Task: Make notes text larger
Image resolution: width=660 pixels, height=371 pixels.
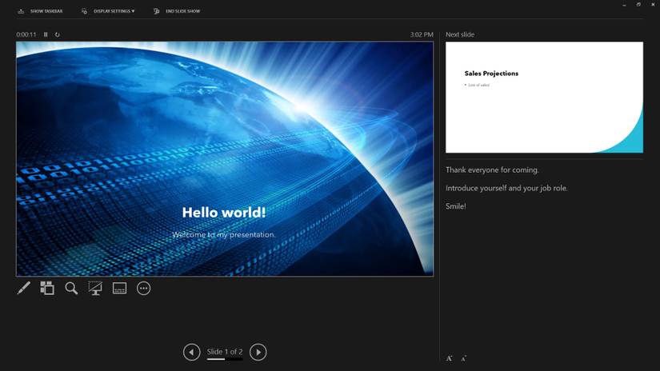Action: point(450,358)
